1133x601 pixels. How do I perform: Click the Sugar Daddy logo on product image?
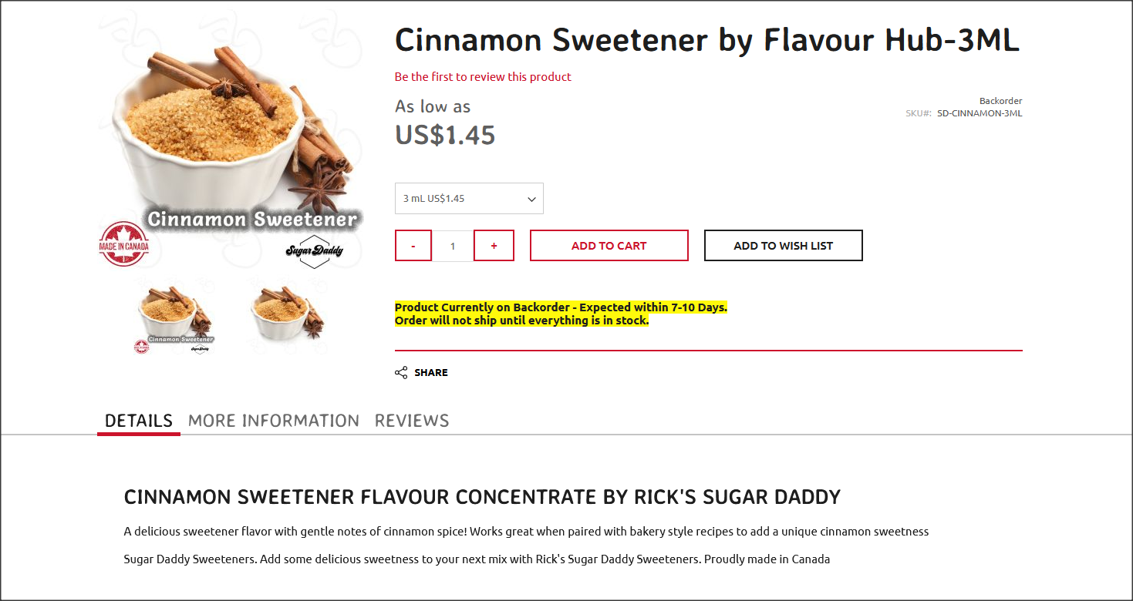click(314, 251)
